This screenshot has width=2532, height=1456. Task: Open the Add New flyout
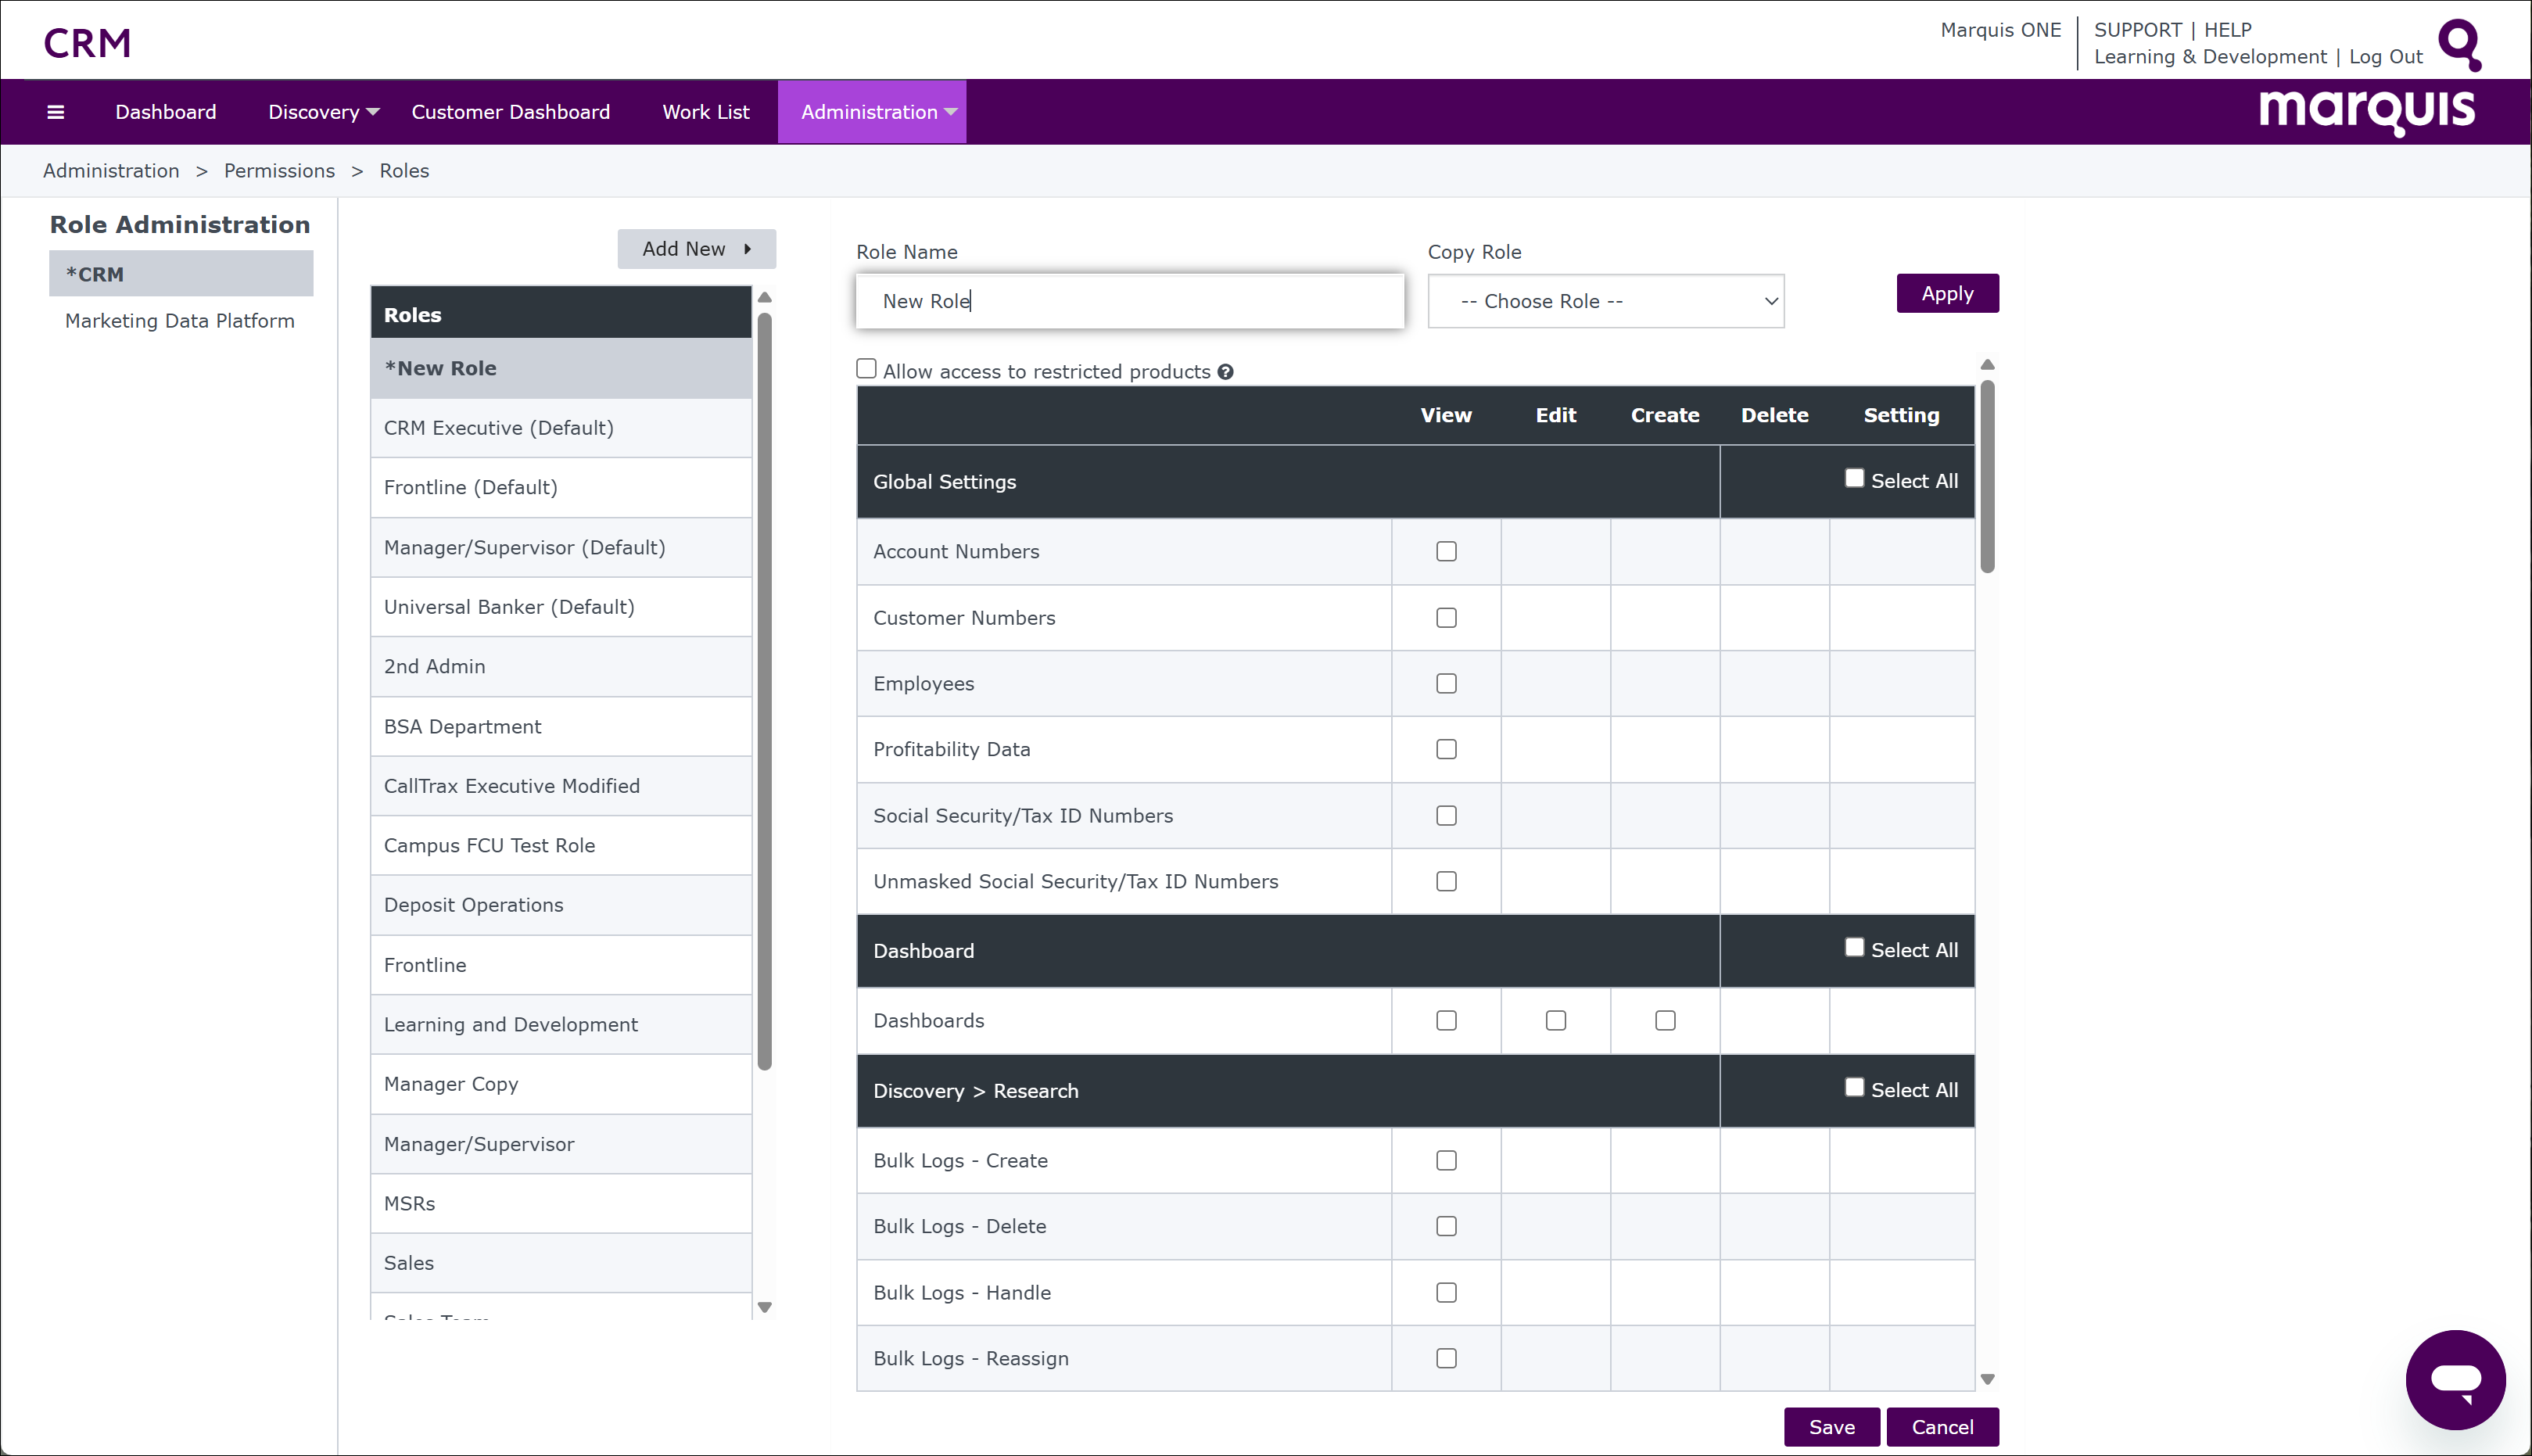pos(696,249)
